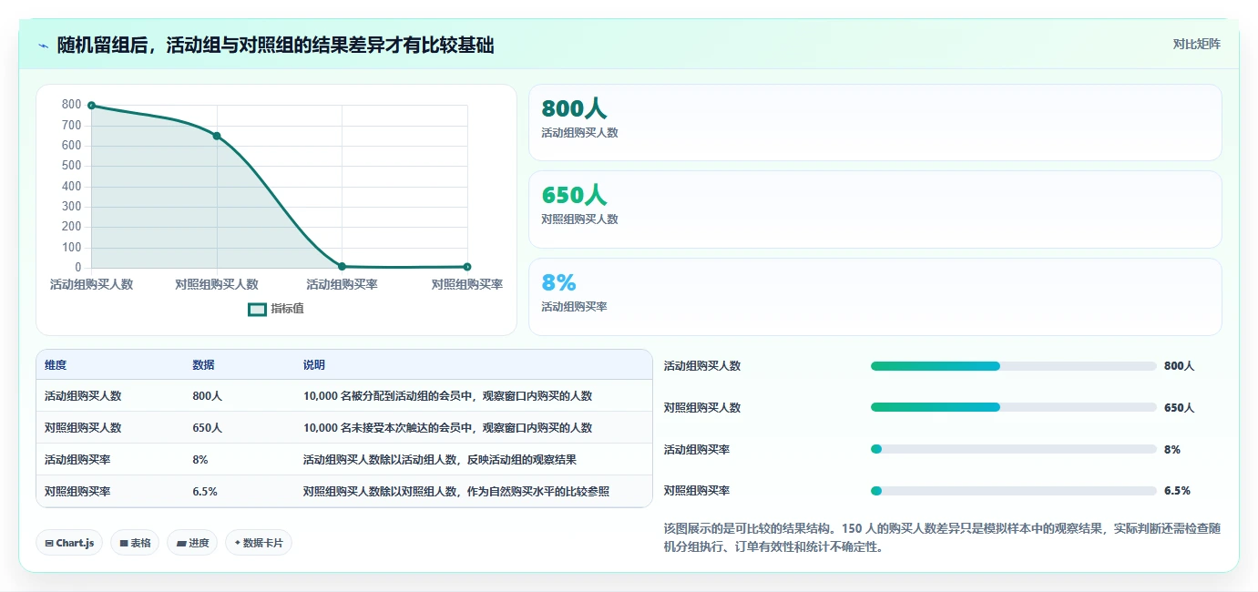
Task: Click description starting 10,000 名被分配到活动组
Action: [448, 396]
